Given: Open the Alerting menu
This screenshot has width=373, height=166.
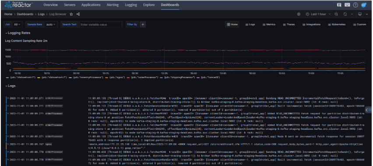Looking at the screenshot, I should tap(113, 5).
